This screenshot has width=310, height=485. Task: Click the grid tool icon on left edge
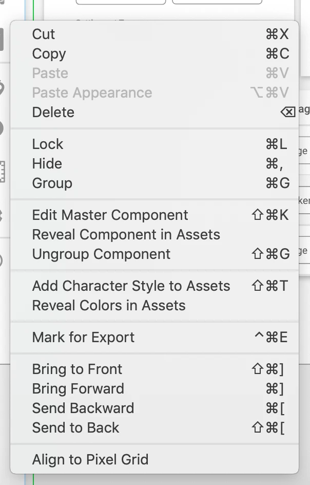point(3,172)
